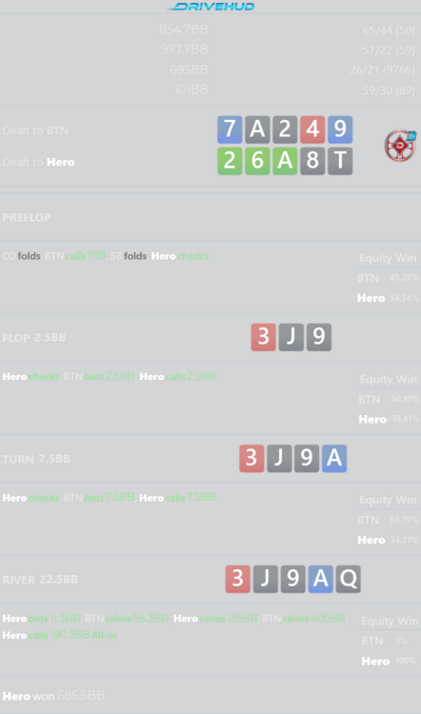Click the gray Q card on river
Screen dimensions: 421x714
coord(348,579)
